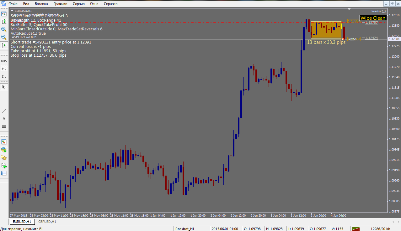Open the Вид menu
The width and height of the screenshot is (401, 231).
(x=26, y=4)
